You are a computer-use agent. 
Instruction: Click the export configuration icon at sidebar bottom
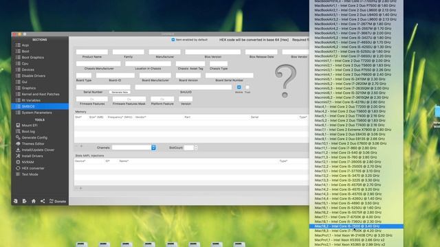click(x=25, y=201)
